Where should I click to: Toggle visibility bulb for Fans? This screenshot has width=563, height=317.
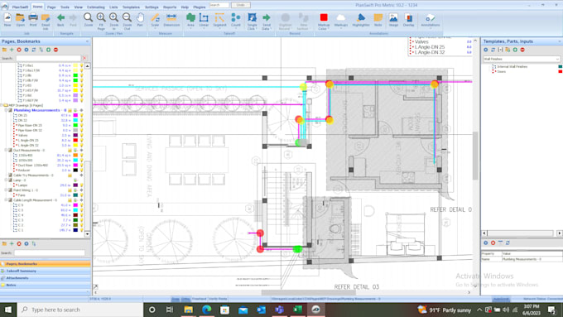pyautogui.click(x=81, y=195)
